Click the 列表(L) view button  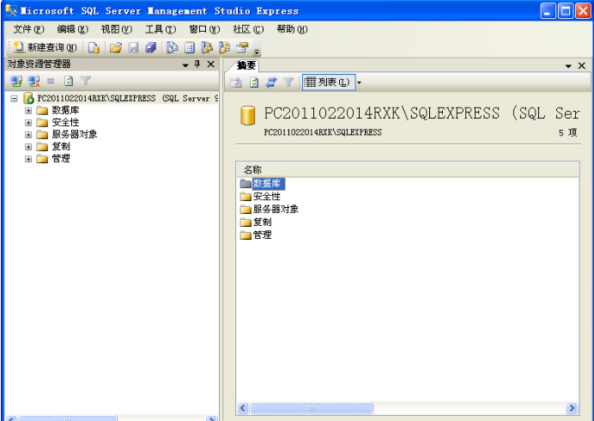coord(329,82)
